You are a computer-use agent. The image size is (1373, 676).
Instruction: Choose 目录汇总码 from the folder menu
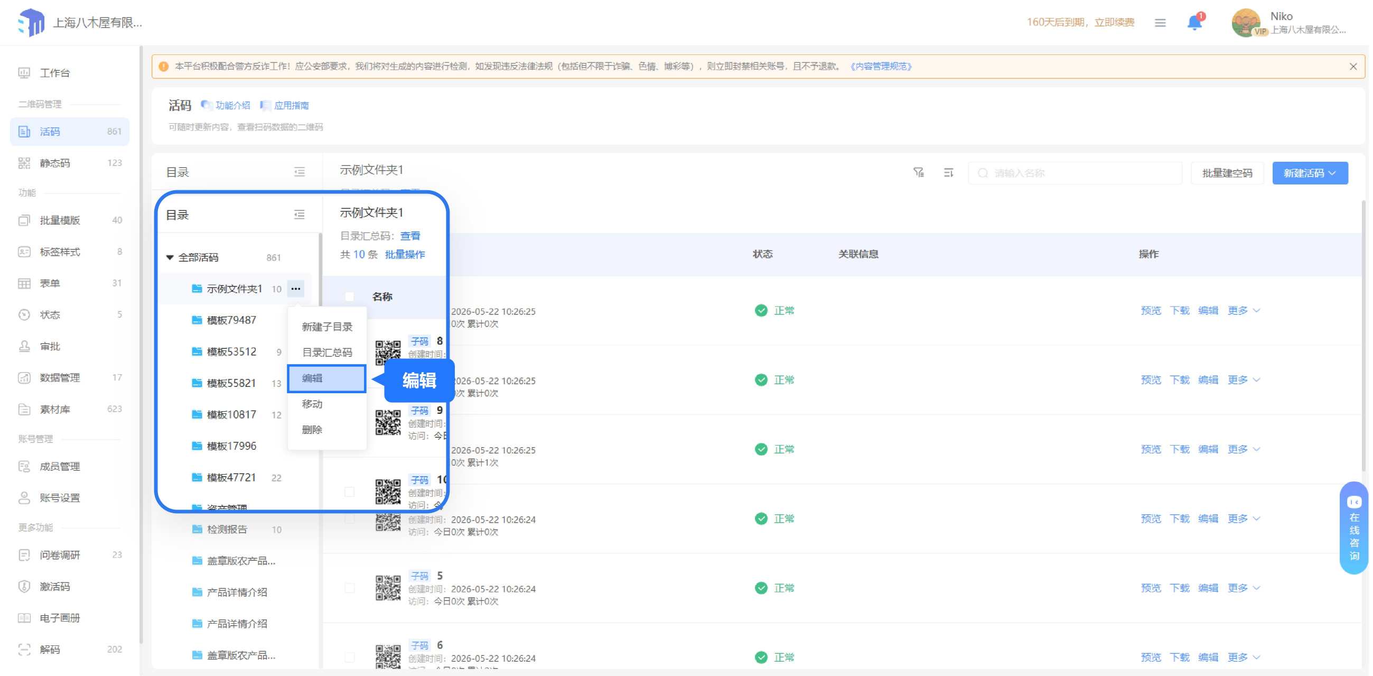326,353
